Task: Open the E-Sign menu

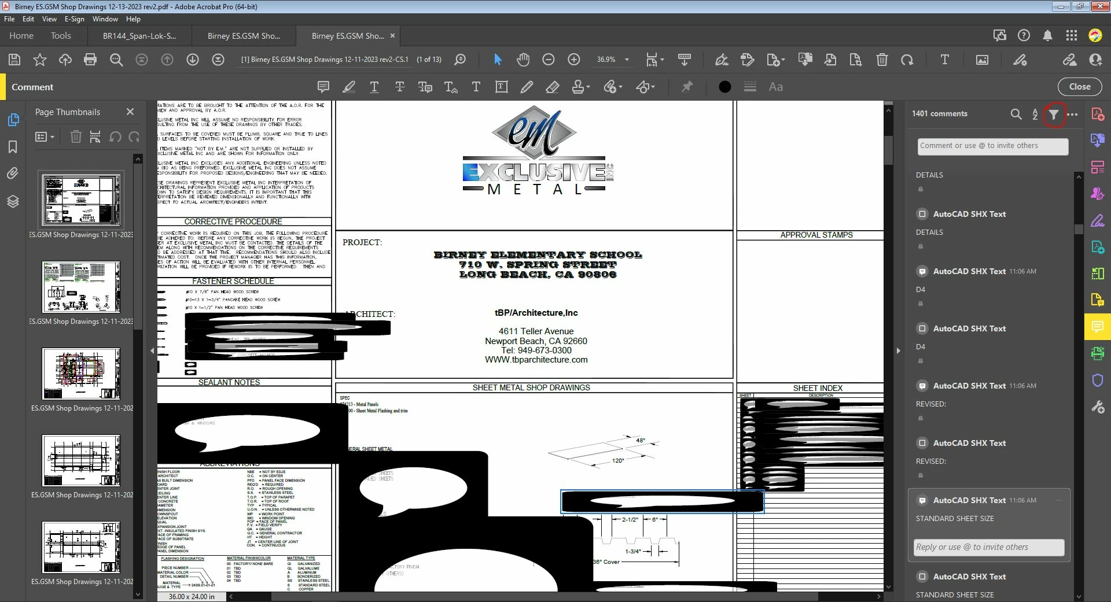Action: click(74, 19)
